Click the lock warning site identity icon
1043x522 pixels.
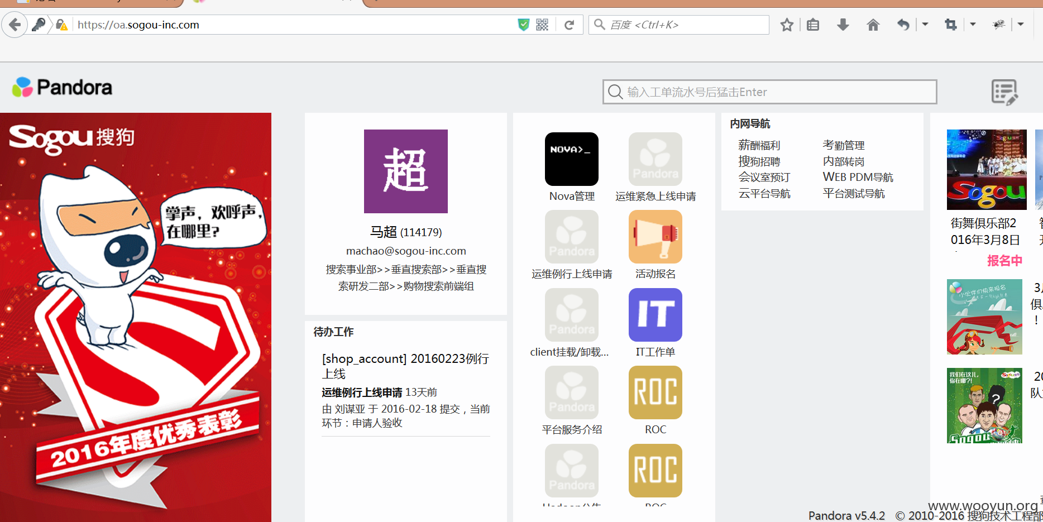[61, 25]
